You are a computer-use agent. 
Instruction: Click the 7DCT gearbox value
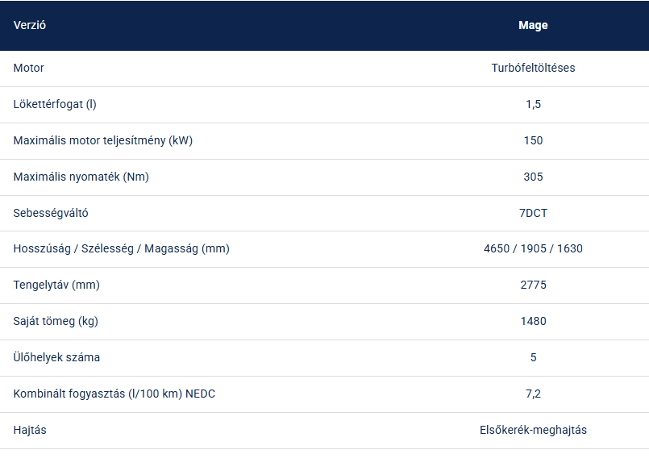click(533, 213)
